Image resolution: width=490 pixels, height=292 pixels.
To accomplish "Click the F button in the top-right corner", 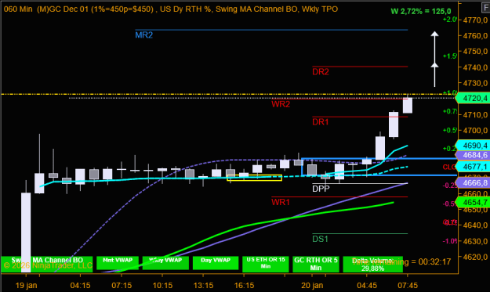I will pos(486,7).
